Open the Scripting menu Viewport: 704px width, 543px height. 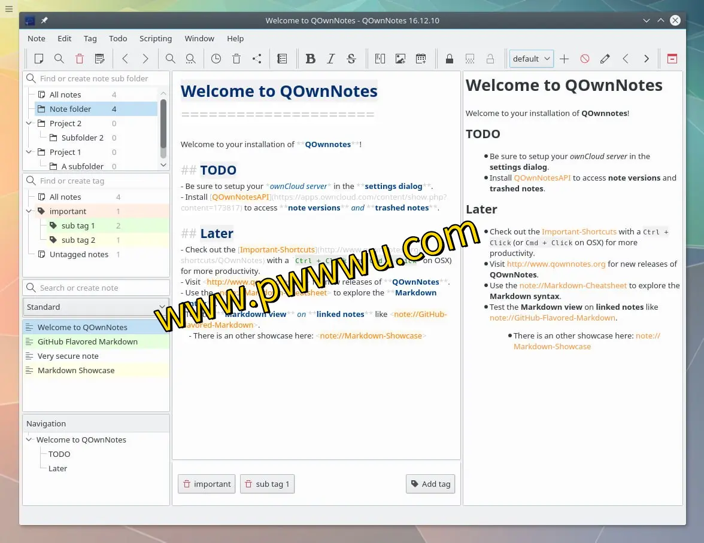(x=155, y=38)
